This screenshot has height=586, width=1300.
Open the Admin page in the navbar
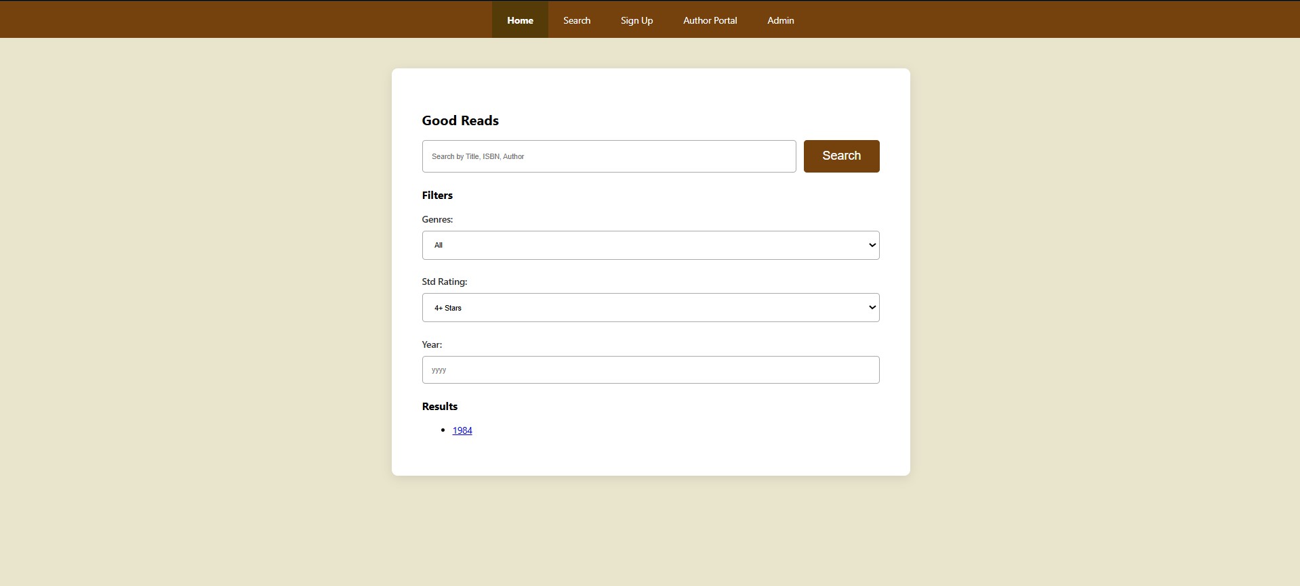pos(780,20)
